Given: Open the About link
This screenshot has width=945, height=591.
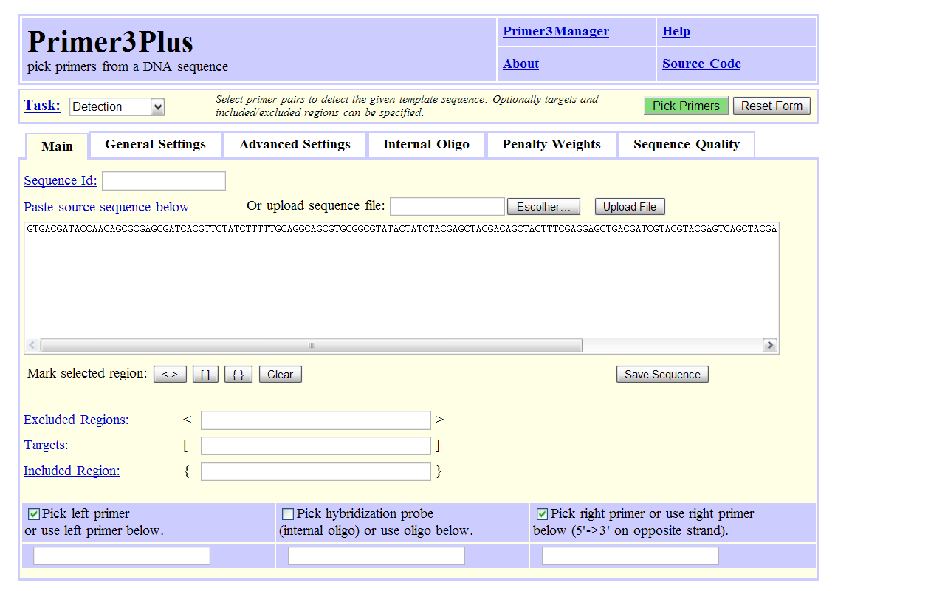Looking at the screenshot, I should (520, 64).
